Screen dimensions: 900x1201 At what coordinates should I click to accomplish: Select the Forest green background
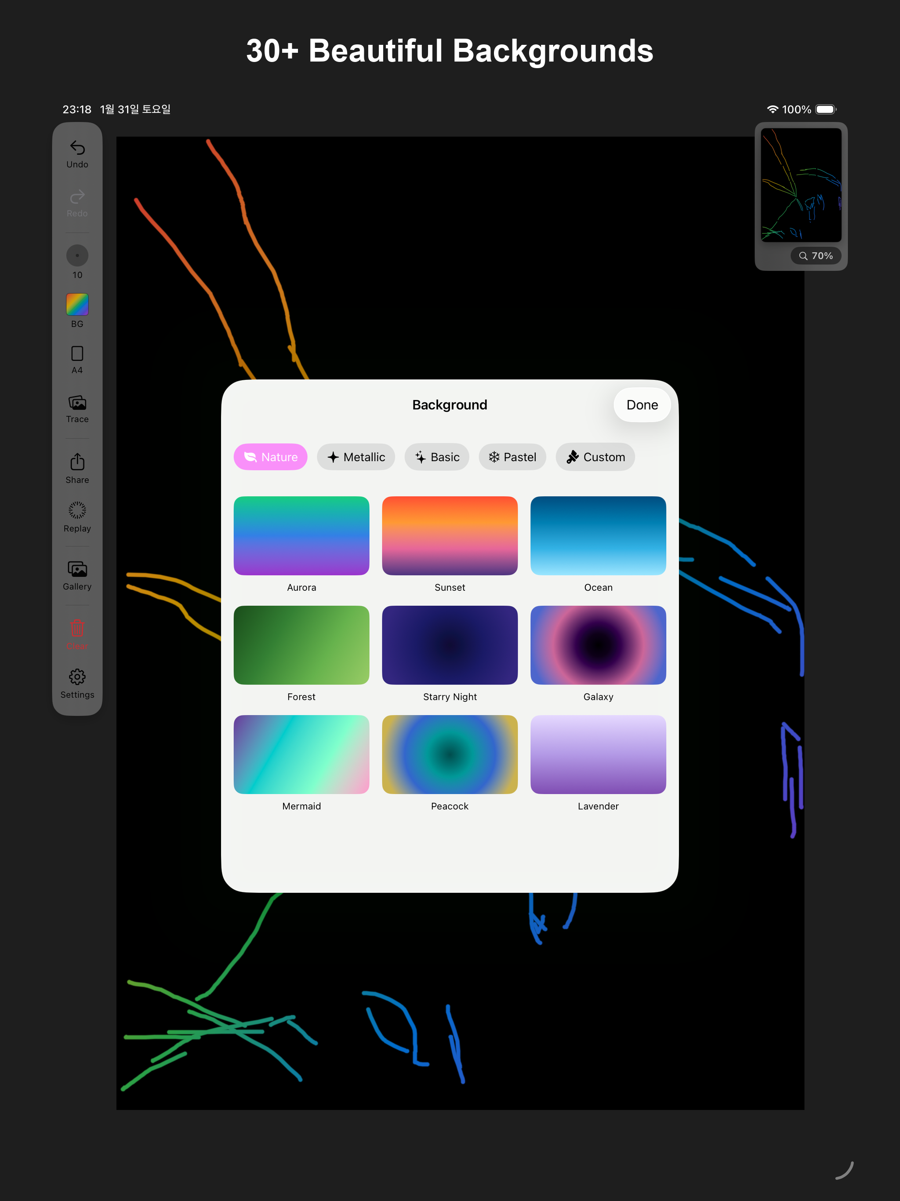pyautogui.click(x=301, y=645)
